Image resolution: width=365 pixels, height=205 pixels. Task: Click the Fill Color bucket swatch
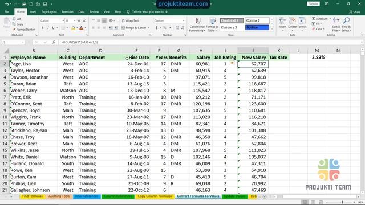coord(73,28)
